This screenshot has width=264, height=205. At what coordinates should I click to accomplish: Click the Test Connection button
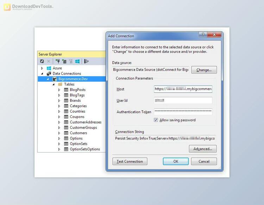point(130,161)
